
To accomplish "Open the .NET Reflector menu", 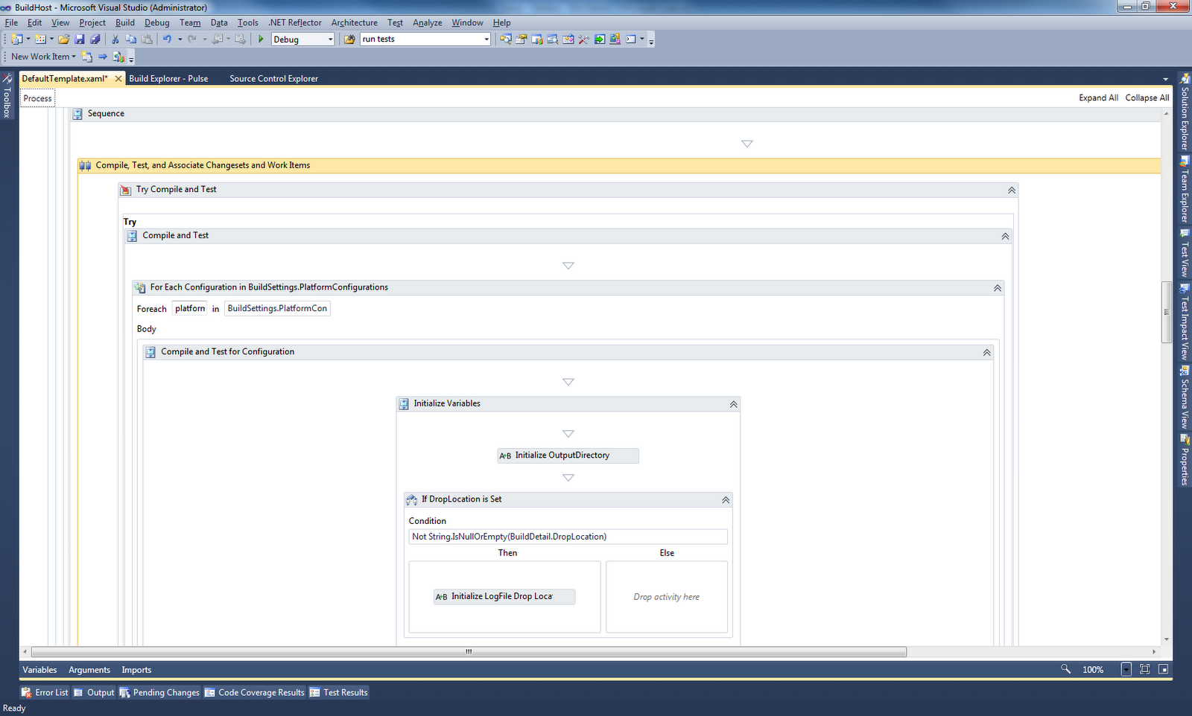I will (295, 22).
